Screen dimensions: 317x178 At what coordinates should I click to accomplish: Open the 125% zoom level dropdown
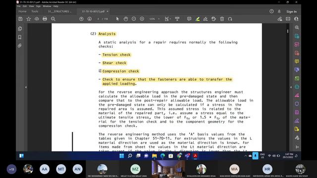tap(155, 19)
